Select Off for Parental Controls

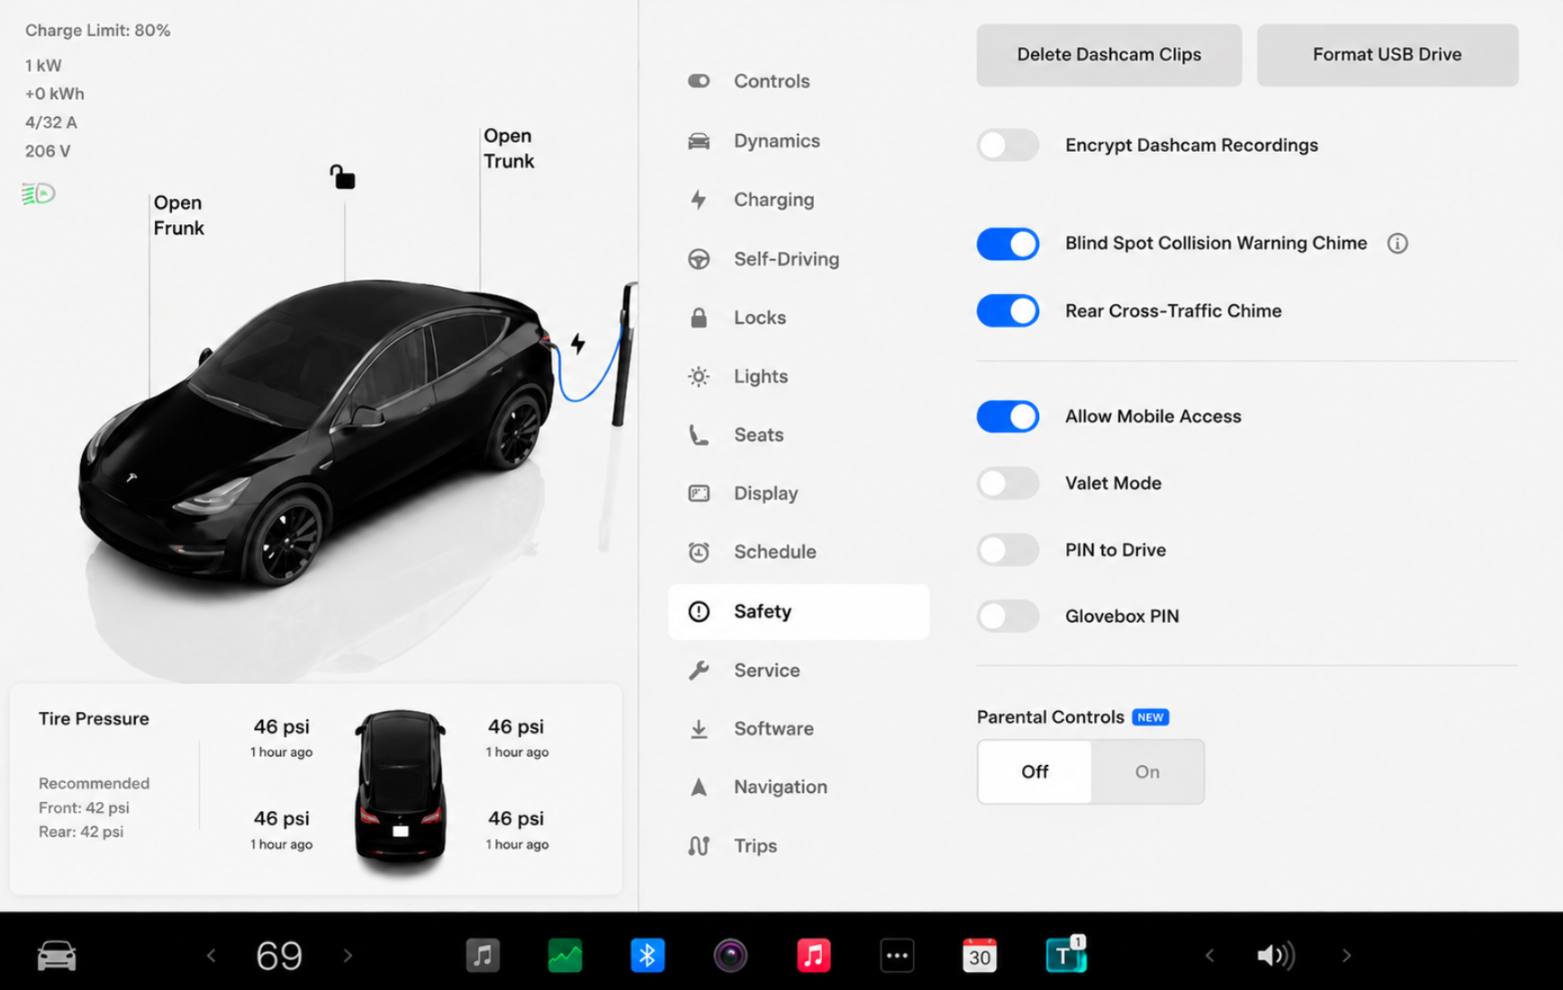(x=1034, y=772)
